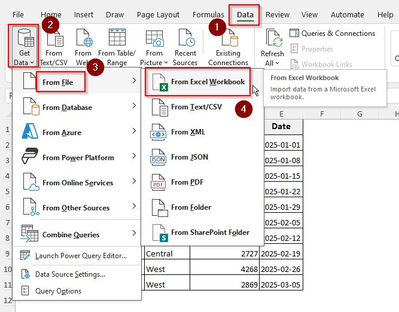Click the Date header cell
399x312 pixels.
tap(281, 126)
